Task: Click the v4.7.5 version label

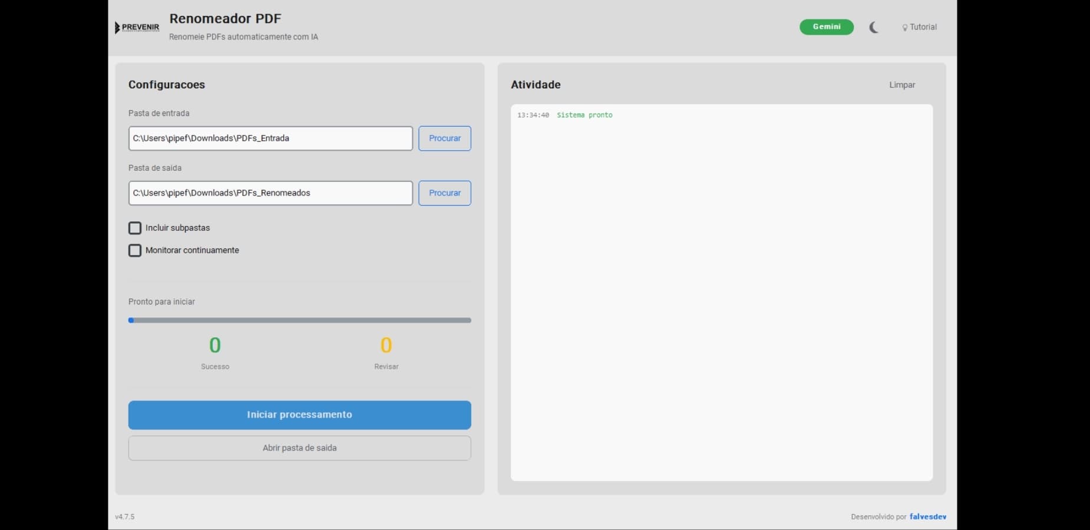Action: [x=124, y=517]
